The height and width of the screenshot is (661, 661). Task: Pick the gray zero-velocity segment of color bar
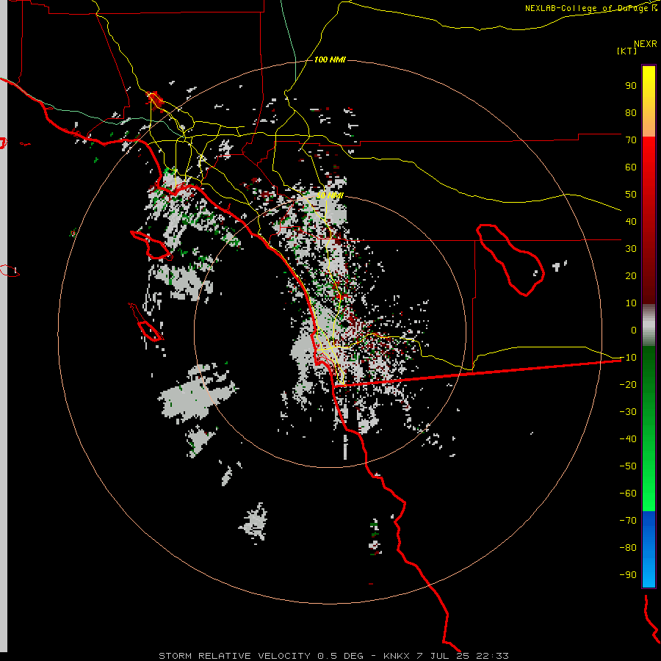(x=649, y=325)
